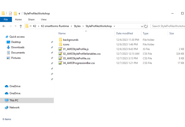Unpin Pictures using its pin icon
This screenshot has height=127, width=185.
point(52,58)
